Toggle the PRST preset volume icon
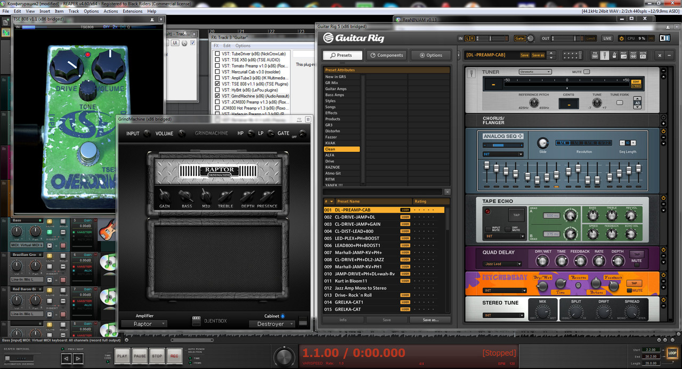682x369 pixels. point(623,55)
